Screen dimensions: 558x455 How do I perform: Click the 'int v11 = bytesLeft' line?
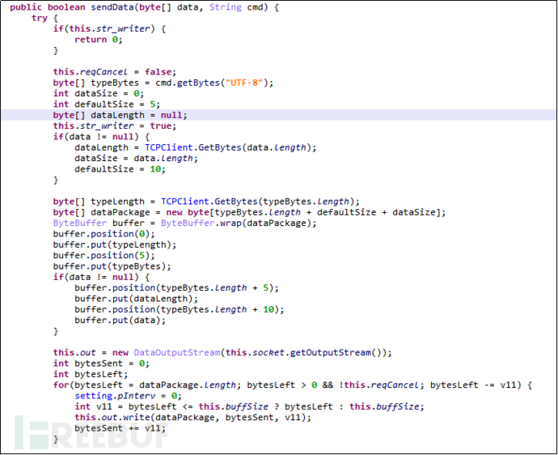(x=249, y=406)
